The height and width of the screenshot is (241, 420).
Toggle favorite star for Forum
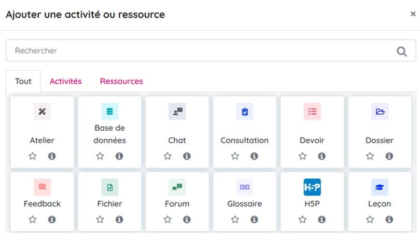click(168, 219)
